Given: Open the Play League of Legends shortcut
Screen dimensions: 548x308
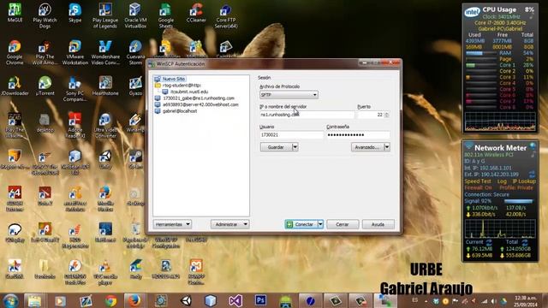Looking at the screenshot, I should pyautogui.click(x=104, y=15).
